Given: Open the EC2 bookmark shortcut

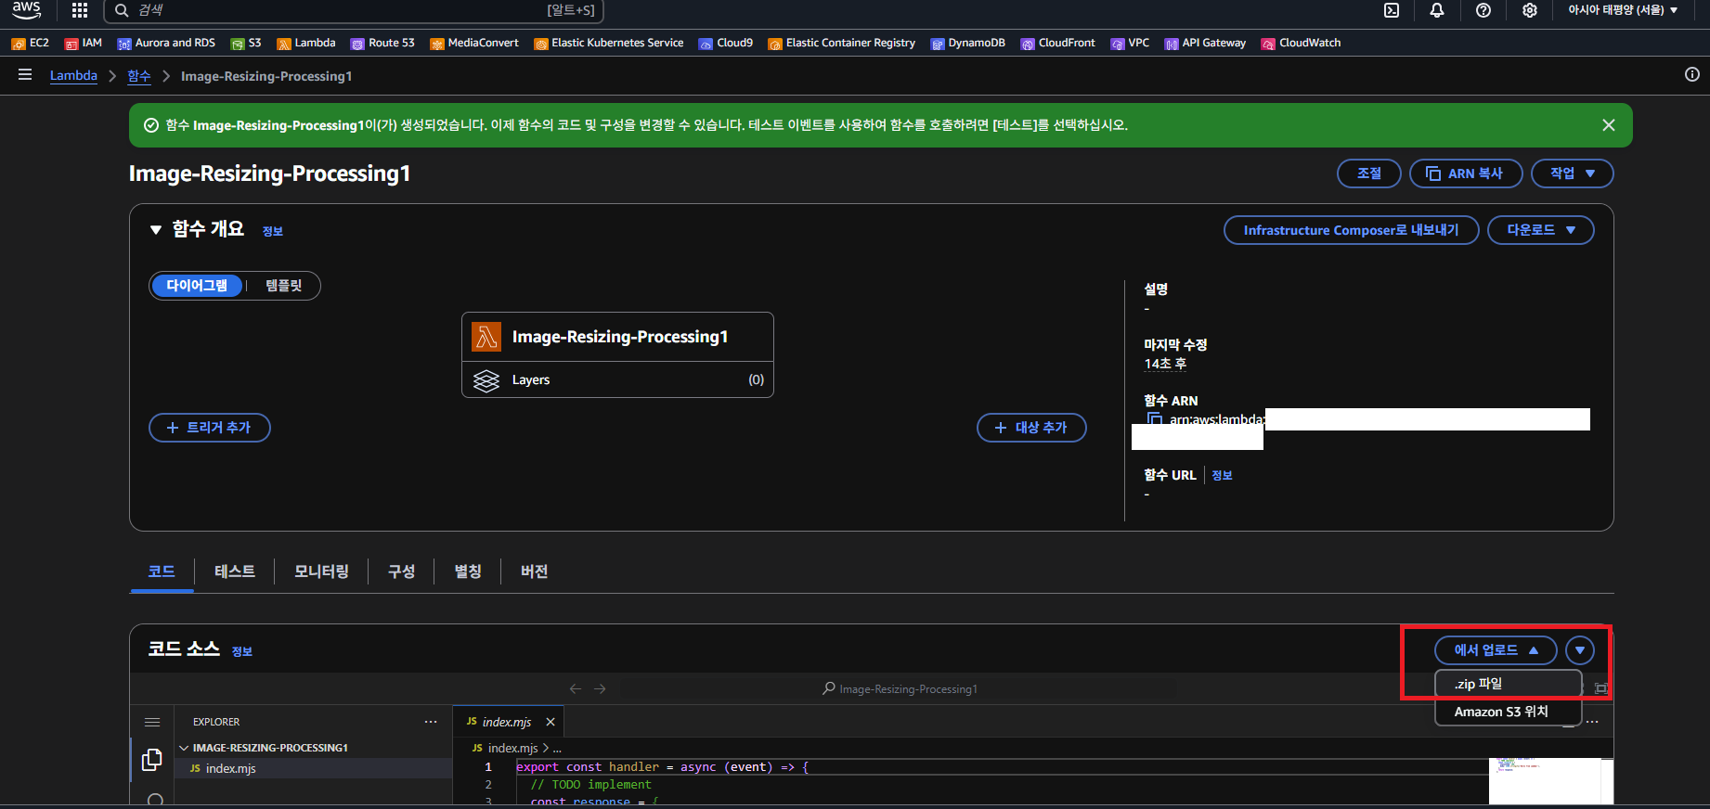Looking at the screenshot, I should pos(31,43).
